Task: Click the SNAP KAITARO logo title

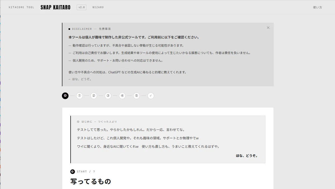Action: [x=56, y=7]
